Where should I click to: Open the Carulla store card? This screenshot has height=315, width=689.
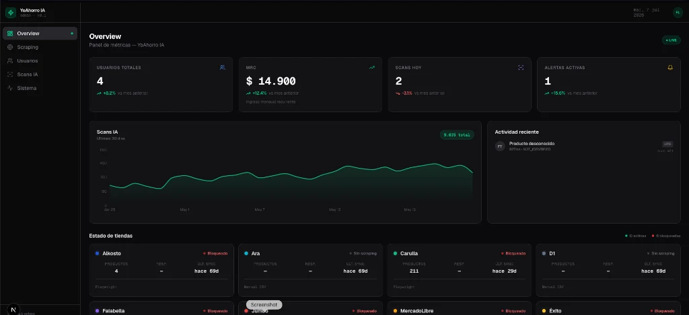tap(460, 270)
